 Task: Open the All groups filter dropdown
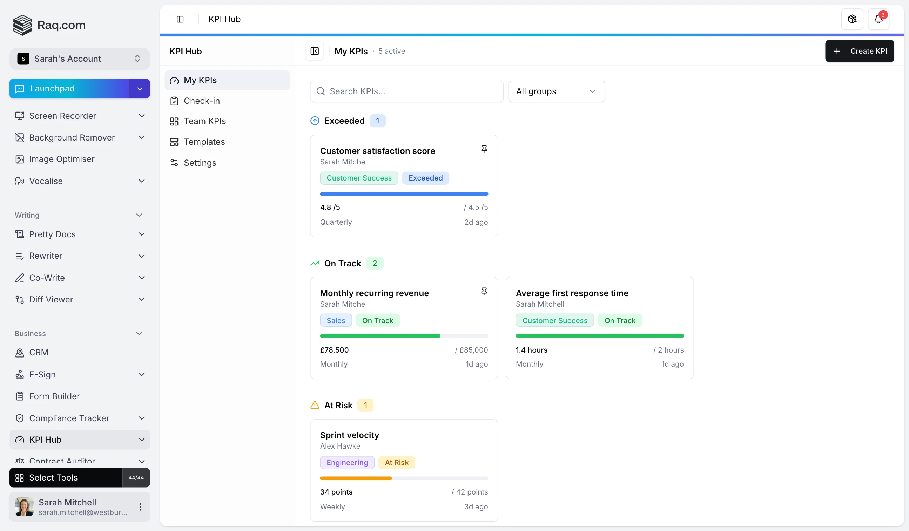556,91
